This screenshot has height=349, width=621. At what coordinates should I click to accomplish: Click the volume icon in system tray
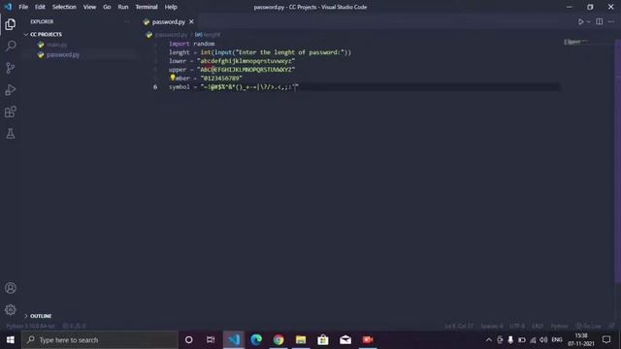tap(543, 340)
